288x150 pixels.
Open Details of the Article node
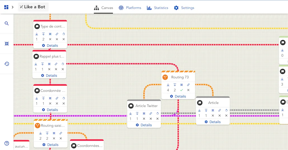pyautogui.click(x=213, y=122)
